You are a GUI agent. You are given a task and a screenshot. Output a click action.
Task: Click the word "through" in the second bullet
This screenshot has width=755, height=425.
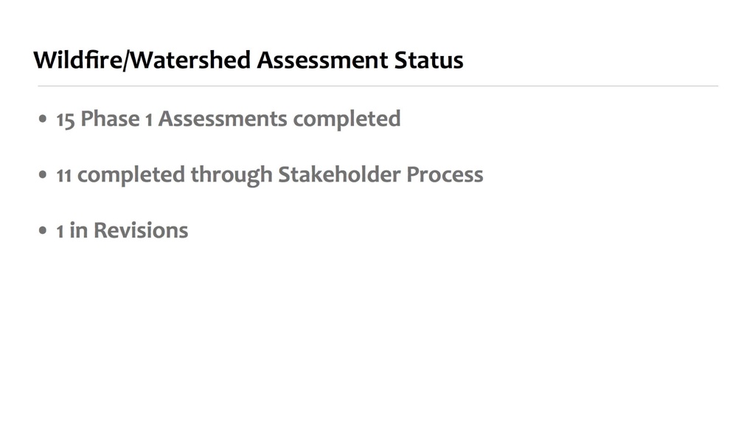231,176
